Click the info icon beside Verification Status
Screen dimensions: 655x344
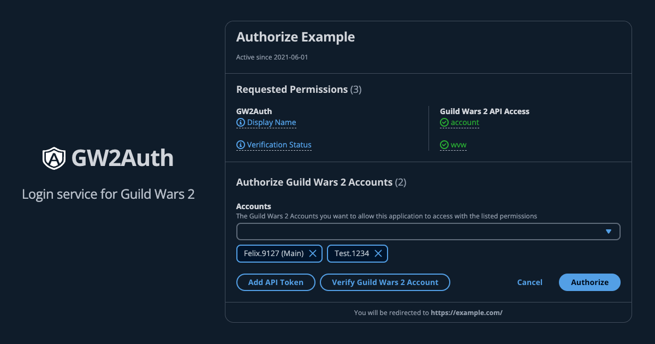[241, 145]
